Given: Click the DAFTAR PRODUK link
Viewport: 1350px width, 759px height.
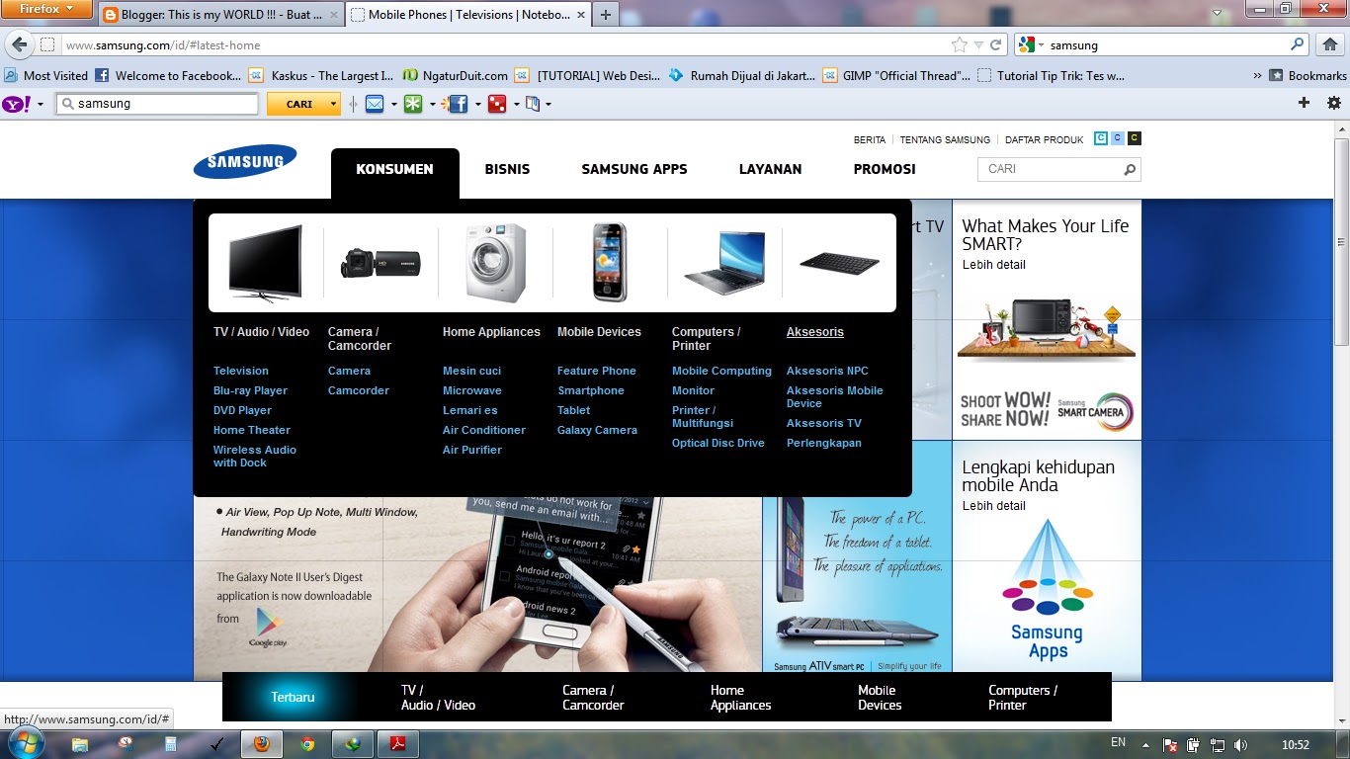Looking at the screenshot, I should tap(1045, 139).
